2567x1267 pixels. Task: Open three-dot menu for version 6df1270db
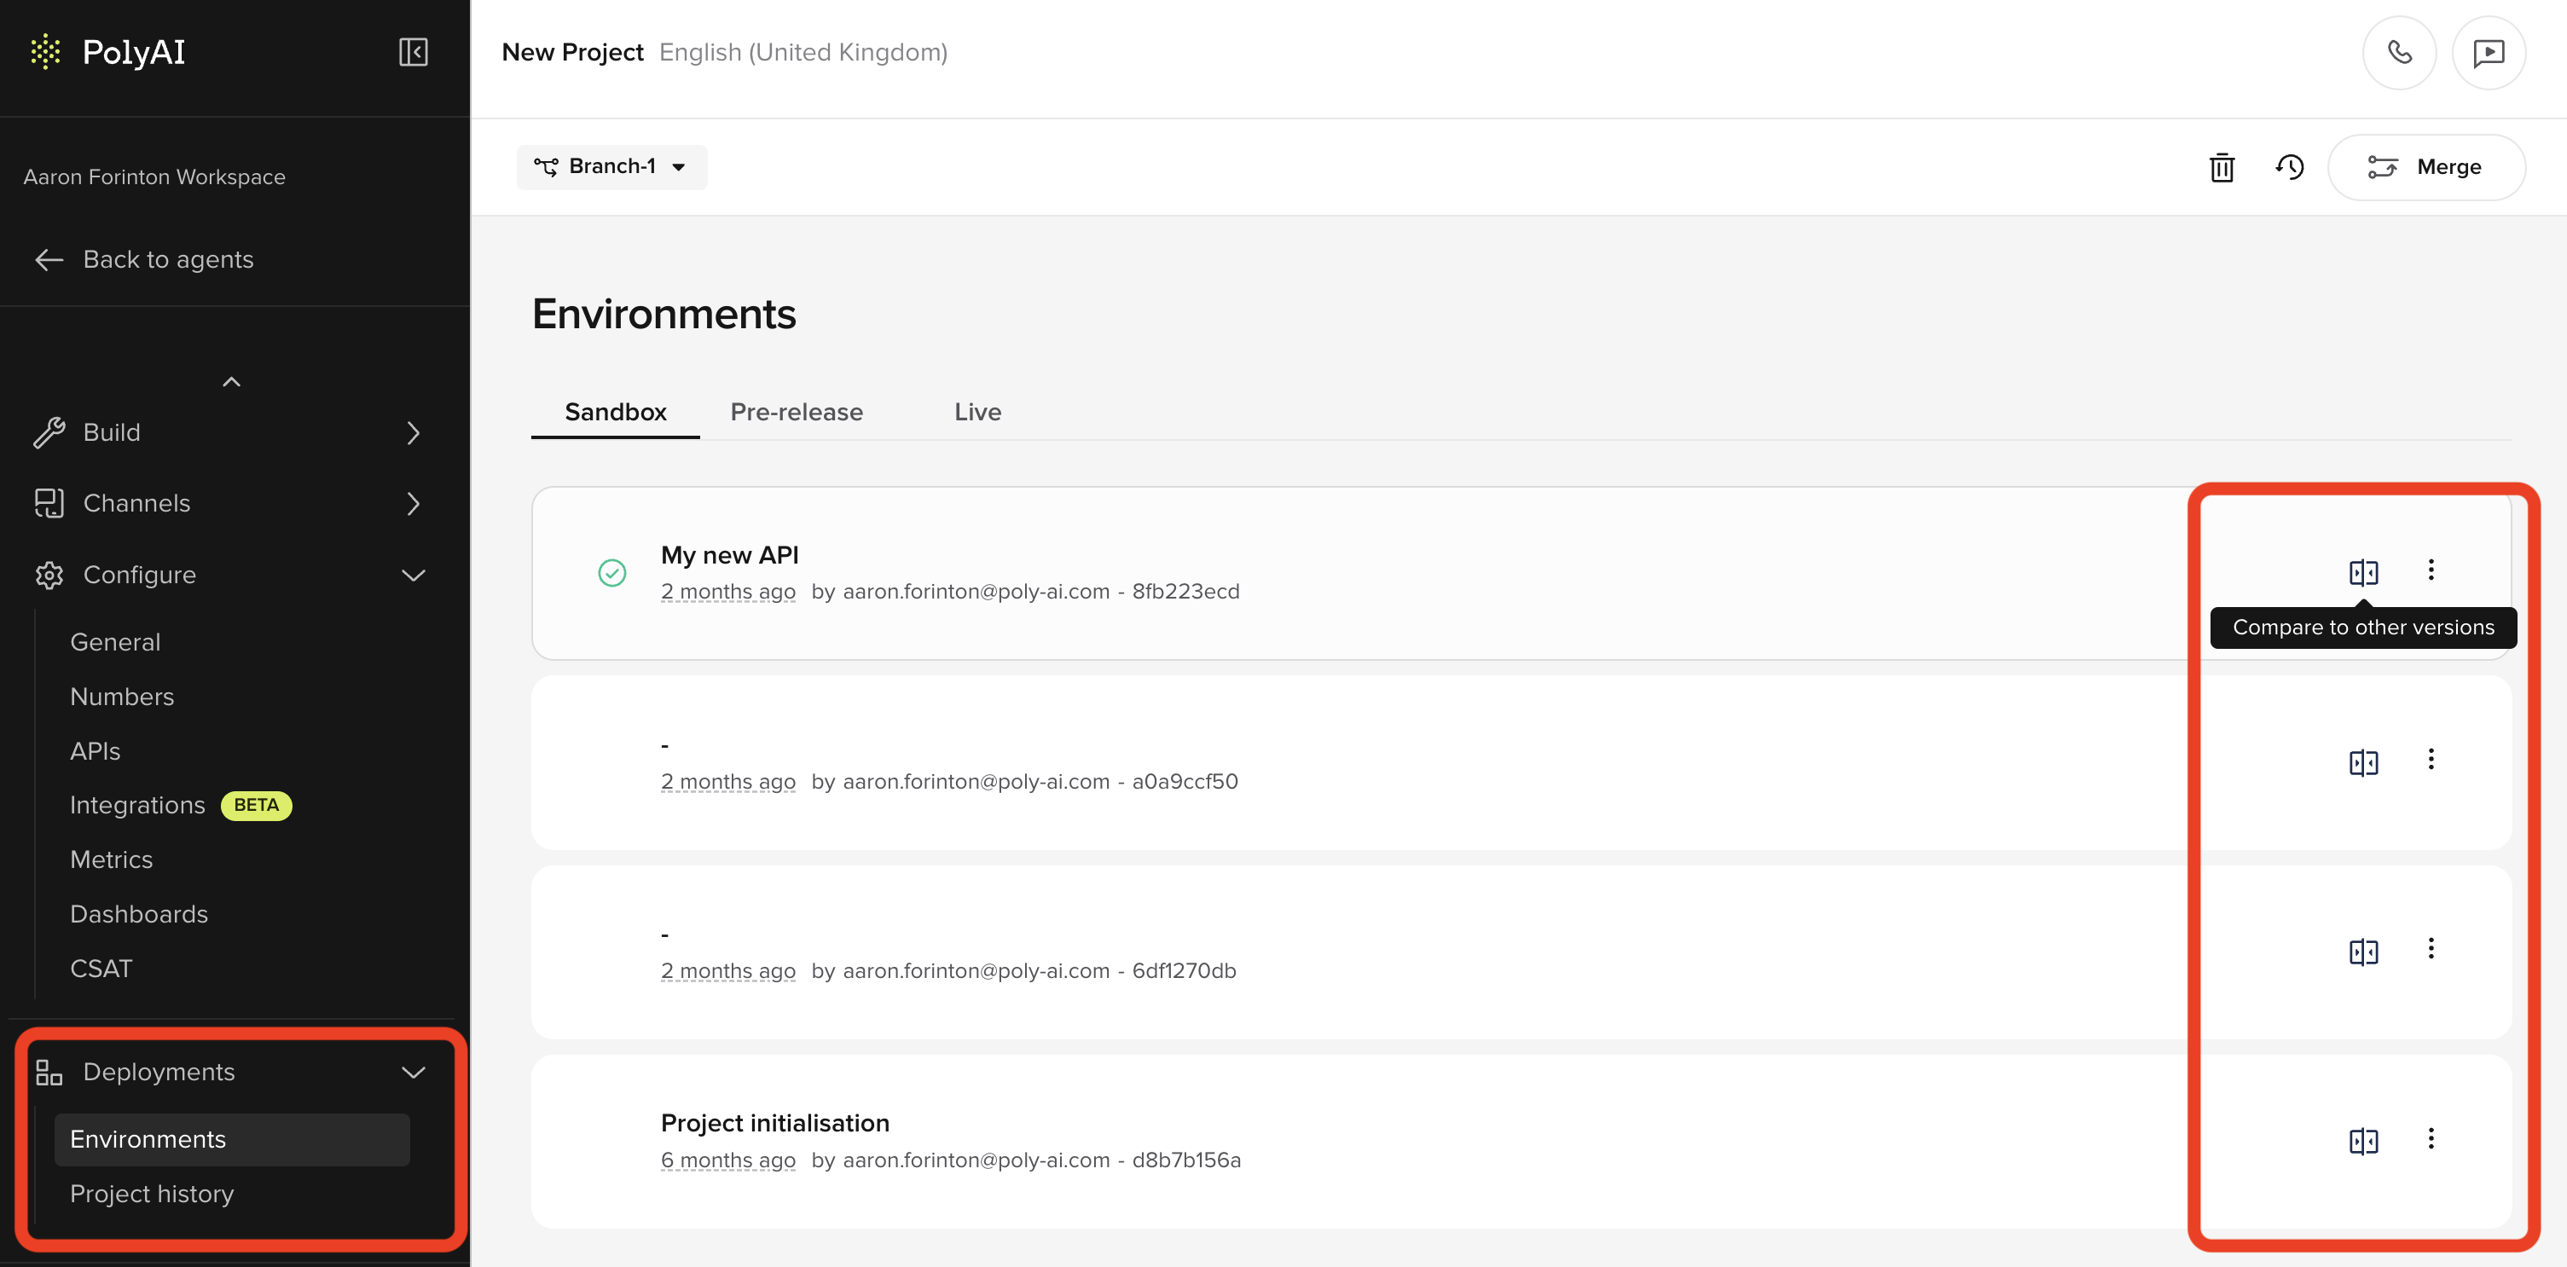[x=2431, y=949]
